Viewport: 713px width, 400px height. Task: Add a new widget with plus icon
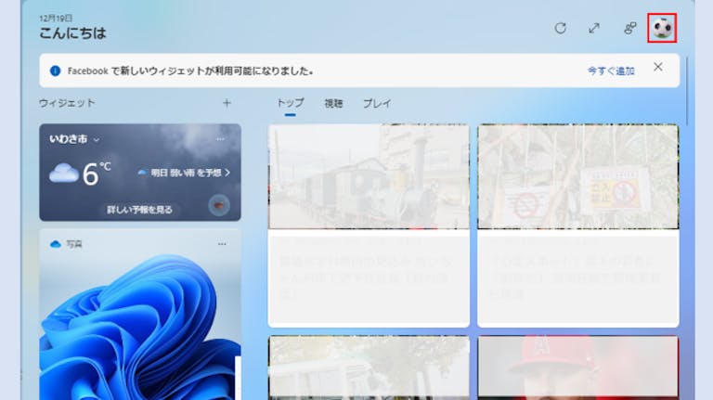click(227, 103)
